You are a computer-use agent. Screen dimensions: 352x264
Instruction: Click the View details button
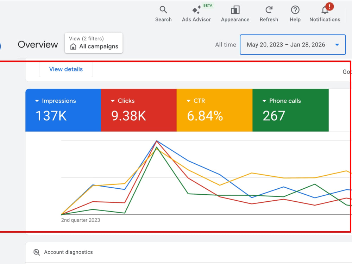coord(66,69)
